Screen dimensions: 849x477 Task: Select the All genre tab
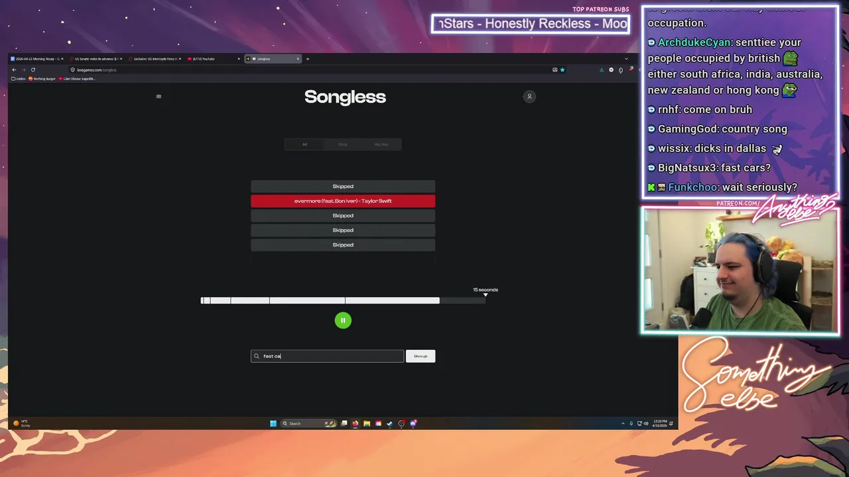click(x=305, y=144)
